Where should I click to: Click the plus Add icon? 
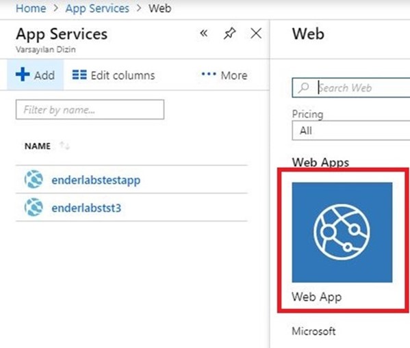23,75
